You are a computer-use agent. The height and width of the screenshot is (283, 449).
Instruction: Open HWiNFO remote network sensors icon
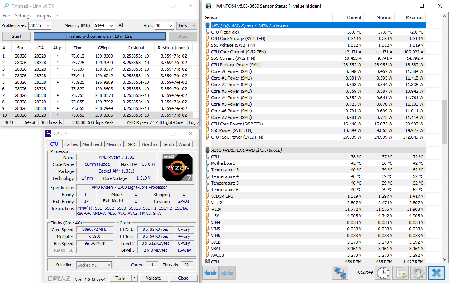coord(340,273)
